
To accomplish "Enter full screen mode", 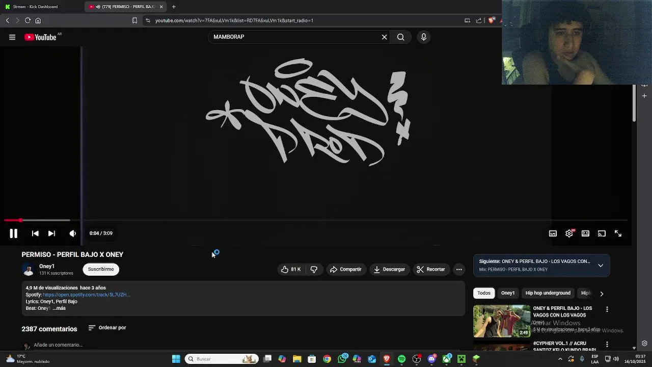I will pyautogui.click(x=618, y=233).
